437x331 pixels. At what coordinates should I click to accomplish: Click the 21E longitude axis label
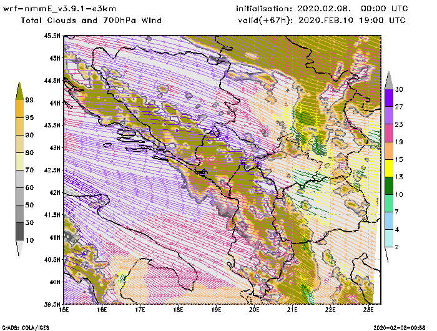point(292,310)
